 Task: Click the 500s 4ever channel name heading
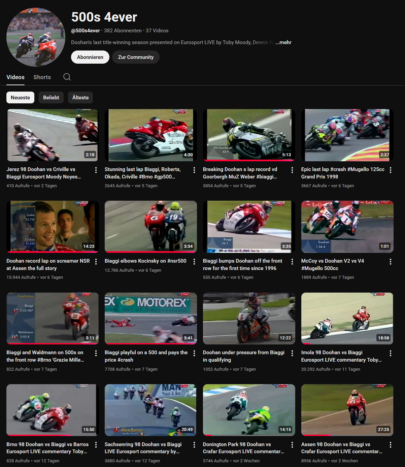click(104, 17)
